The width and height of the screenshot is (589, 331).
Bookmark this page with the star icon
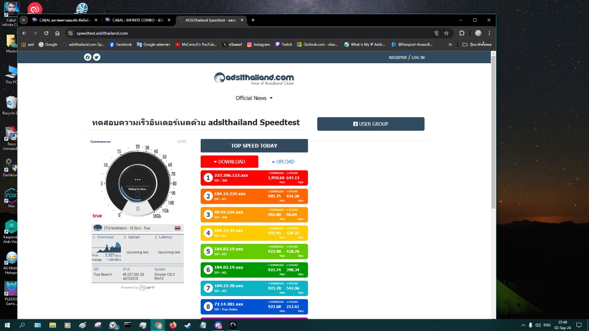[x=446, y=33]
